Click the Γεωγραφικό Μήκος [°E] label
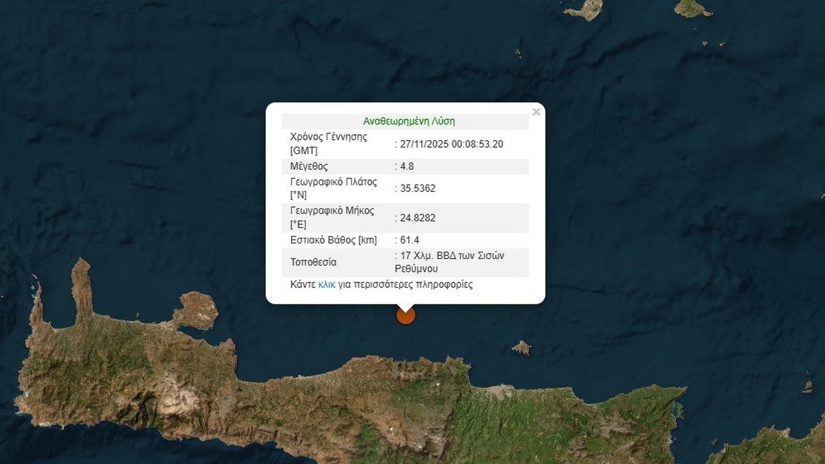The height and width of the screenshot is (464, 825). tap(333, 218)
